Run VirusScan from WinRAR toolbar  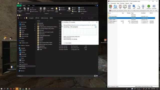pyautogui.click(x=149, y=7)
